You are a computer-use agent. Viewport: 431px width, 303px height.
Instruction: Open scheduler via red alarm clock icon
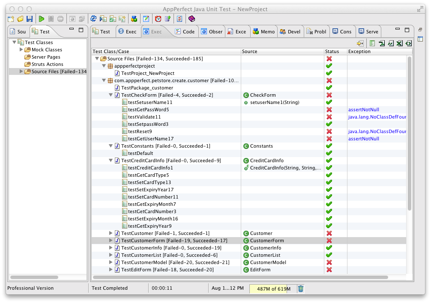[158, 19]
